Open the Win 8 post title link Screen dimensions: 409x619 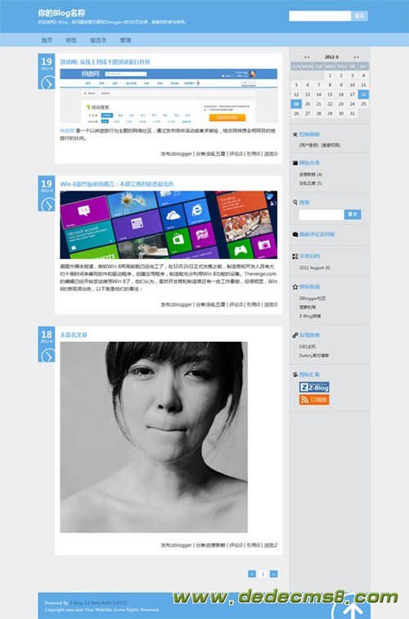(117, 184)
